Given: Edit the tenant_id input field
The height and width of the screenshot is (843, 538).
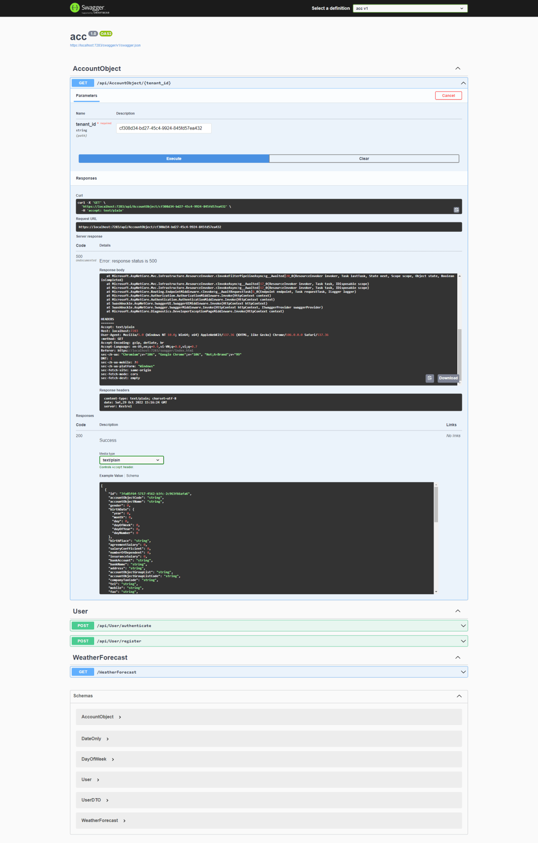Looking at the screenshot, I should click(164, 128).
